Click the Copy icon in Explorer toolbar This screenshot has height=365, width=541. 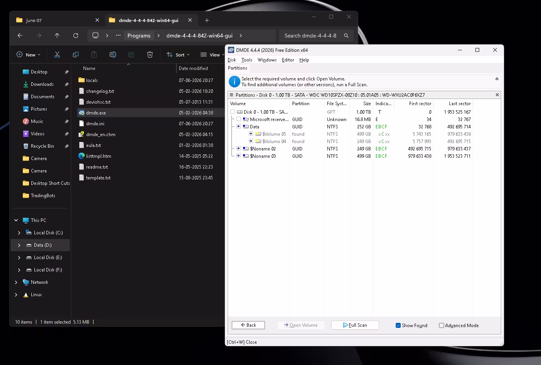pyautogui.click(x=76, y=55)
